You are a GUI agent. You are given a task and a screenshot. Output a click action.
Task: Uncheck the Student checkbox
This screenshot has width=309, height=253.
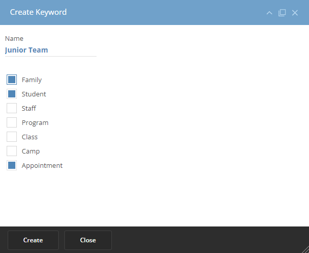pyautogui.click(x=12, y=94)
